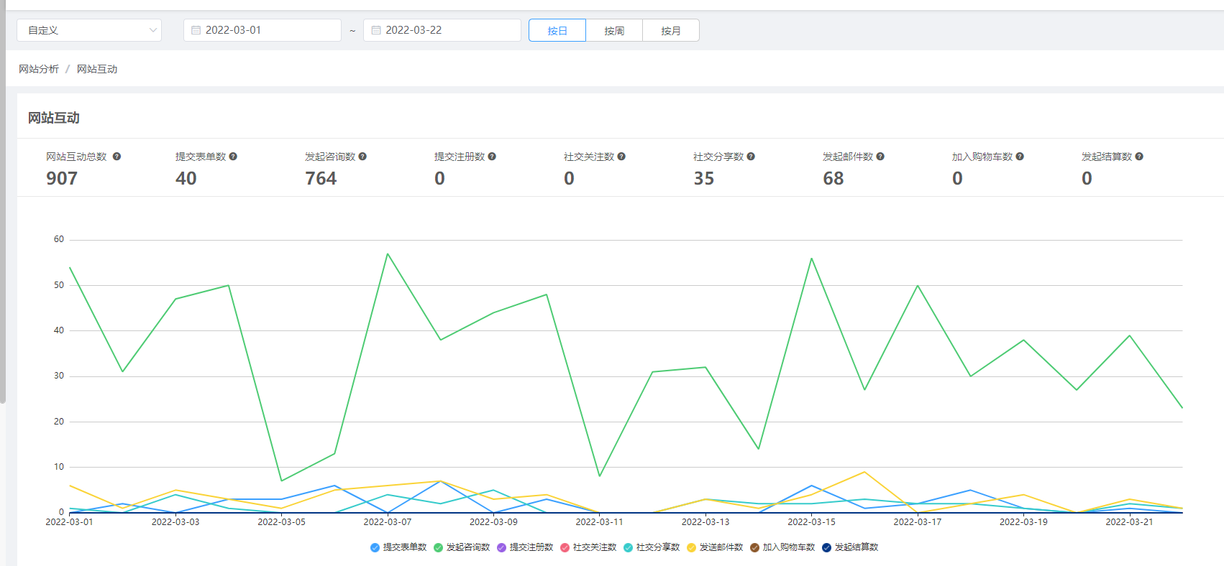
Task: Toggle 提交表单数 series in chart legend
Action: (x=398, y=547)
